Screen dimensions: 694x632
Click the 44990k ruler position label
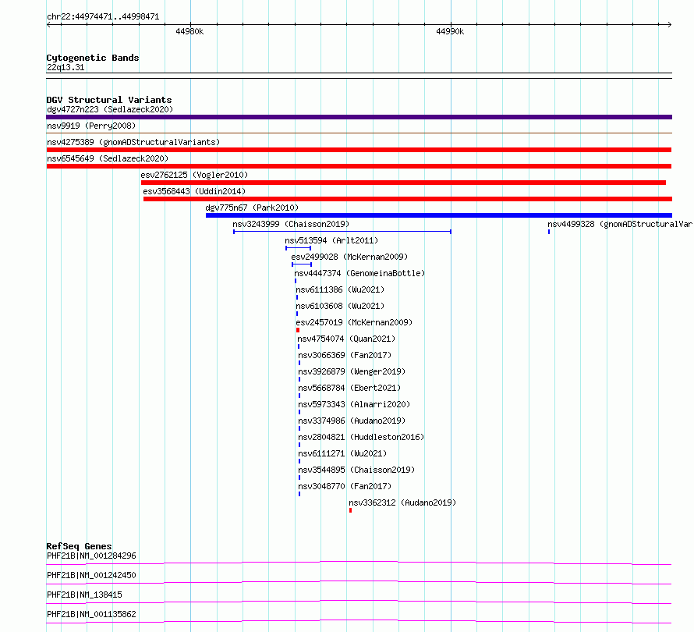[450, 31]
